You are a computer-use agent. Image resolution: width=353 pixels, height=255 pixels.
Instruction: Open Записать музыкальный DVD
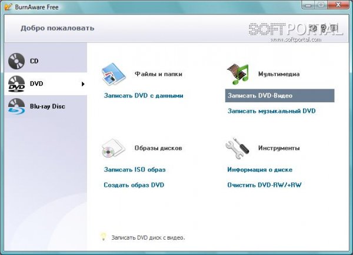(271, 111)
